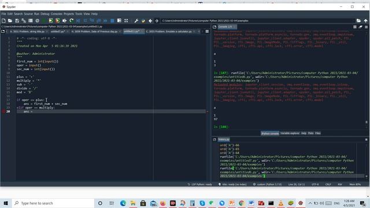Run selection or current line icon
This screenshot has width=370, height=208.
pyautogui.click(x=64, y=21)
